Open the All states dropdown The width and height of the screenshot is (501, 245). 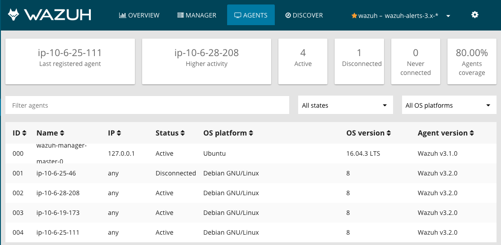click(345, 105)
